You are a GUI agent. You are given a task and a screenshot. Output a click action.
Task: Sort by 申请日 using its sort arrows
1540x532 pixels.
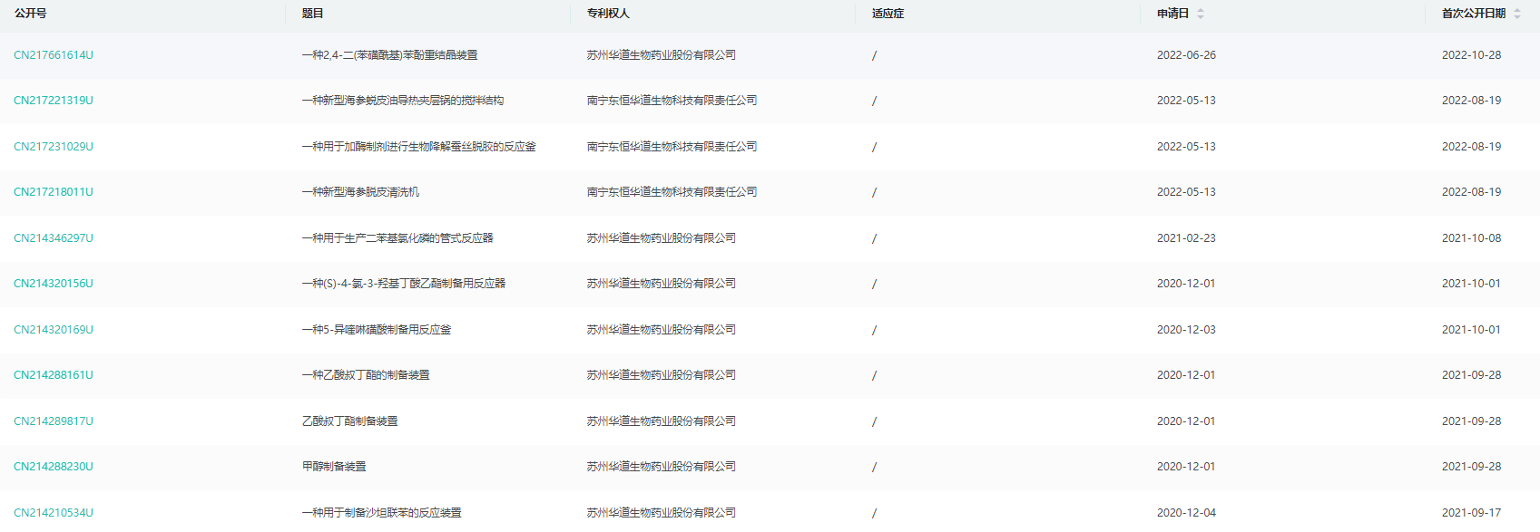pyautogui.click(x=1201, y=14)
